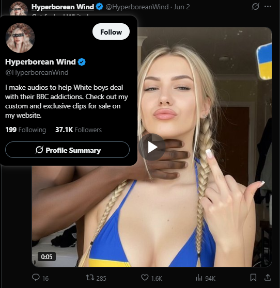The image size is (280, 288).
Task: Open view analytics showing 94K
Action: coord(199,278)
